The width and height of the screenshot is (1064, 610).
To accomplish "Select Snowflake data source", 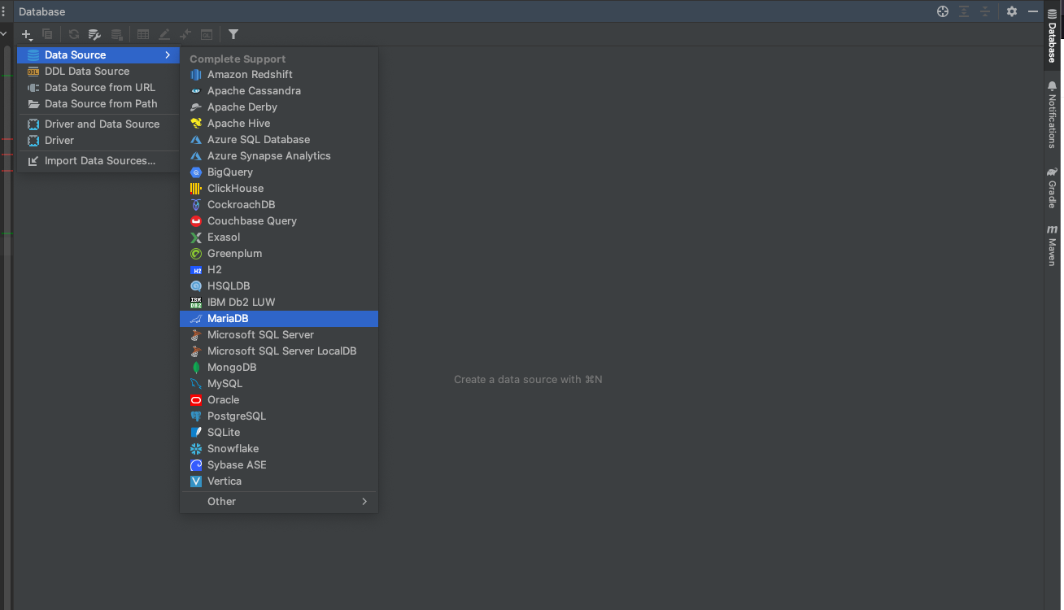I will (279, 449).
